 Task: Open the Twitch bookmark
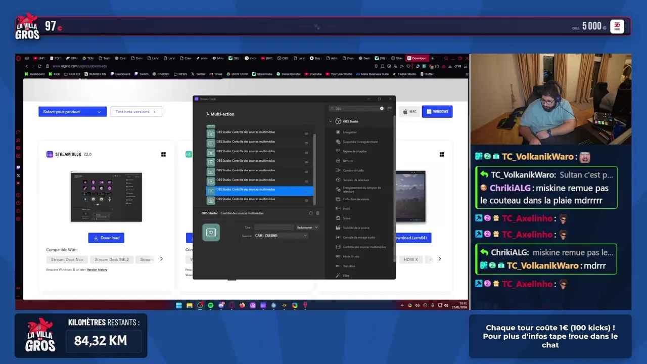(x=141, y=74)
